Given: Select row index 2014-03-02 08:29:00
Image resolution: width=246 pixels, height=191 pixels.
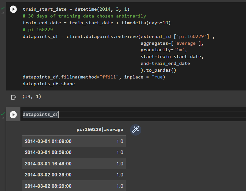Looking at the screenshot, I should (48, 186).
